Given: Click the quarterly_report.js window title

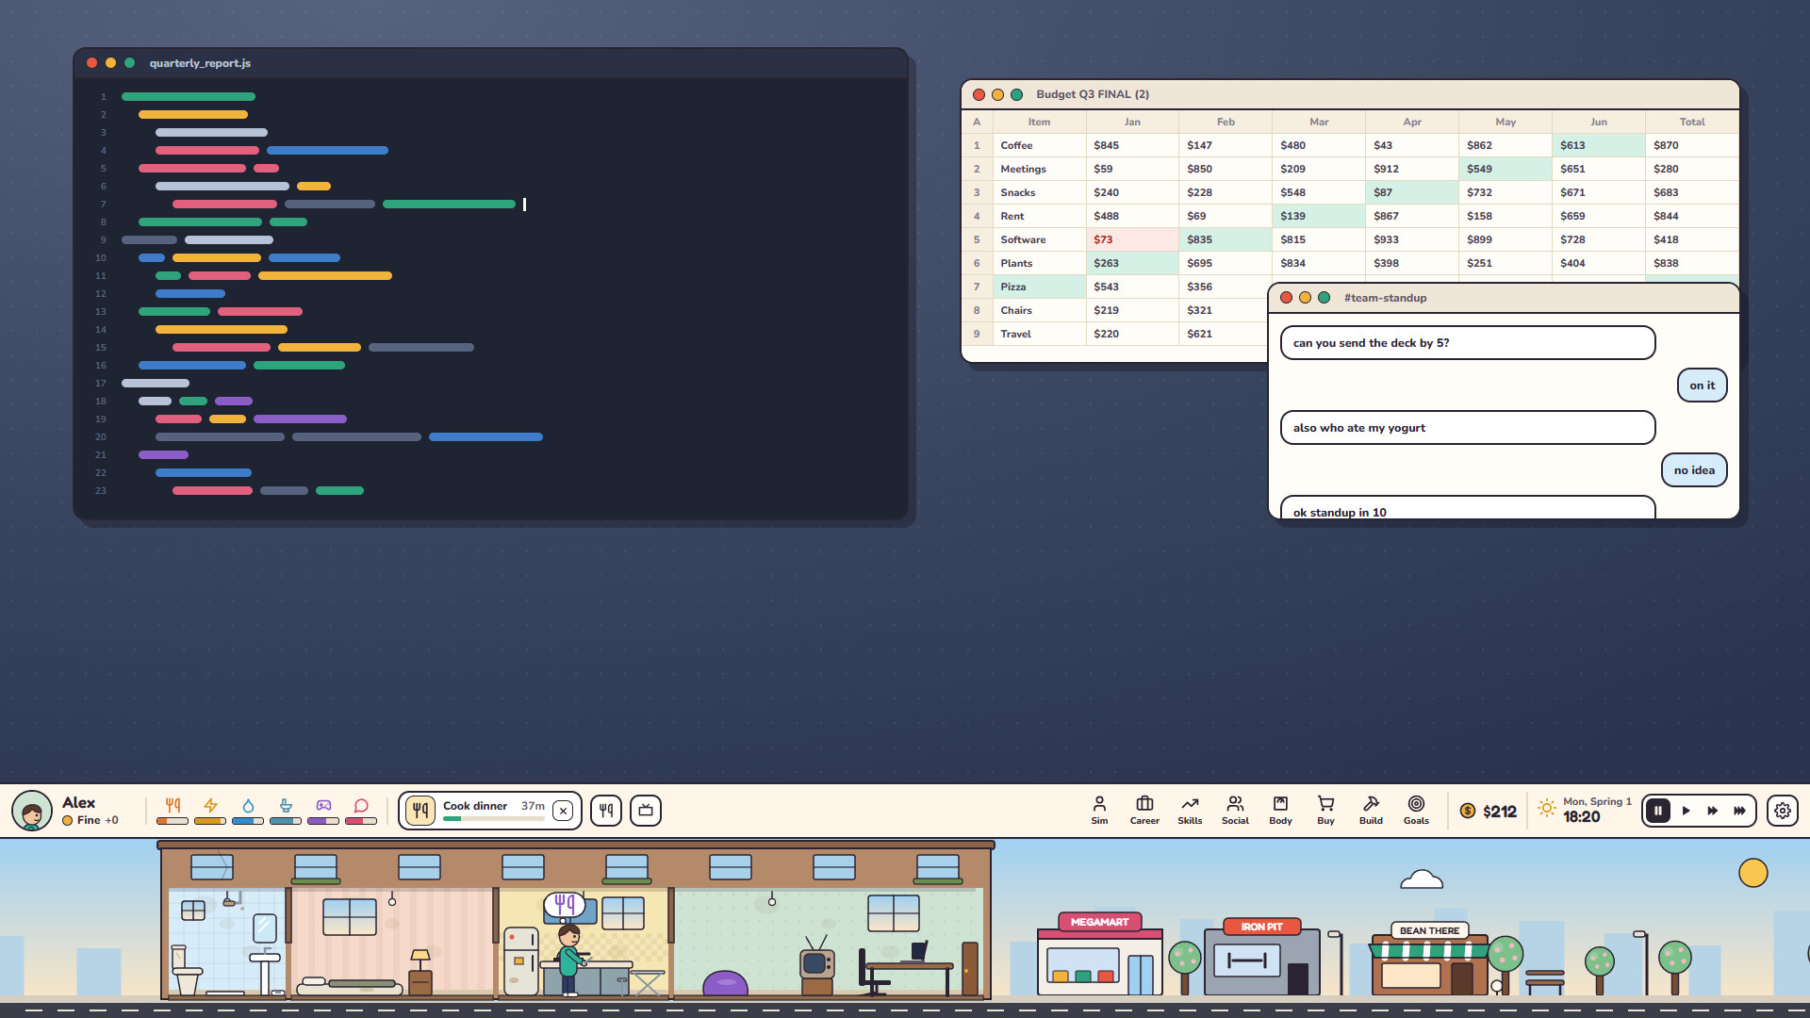Looking at the screenshot, I should click(x=200, y=63).
